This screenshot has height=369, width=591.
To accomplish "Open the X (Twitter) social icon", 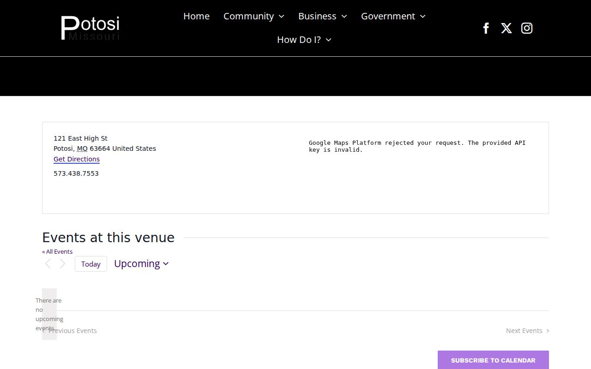I will click(x=507, y=28).
